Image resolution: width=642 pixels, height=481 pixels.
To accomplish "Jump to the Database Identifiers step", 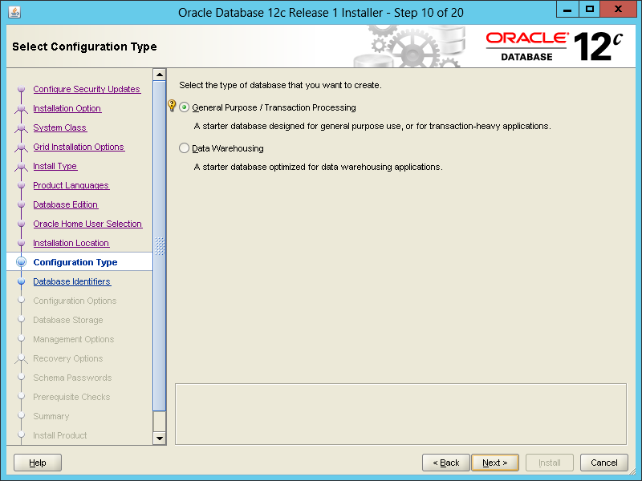I will click(72, 281).
